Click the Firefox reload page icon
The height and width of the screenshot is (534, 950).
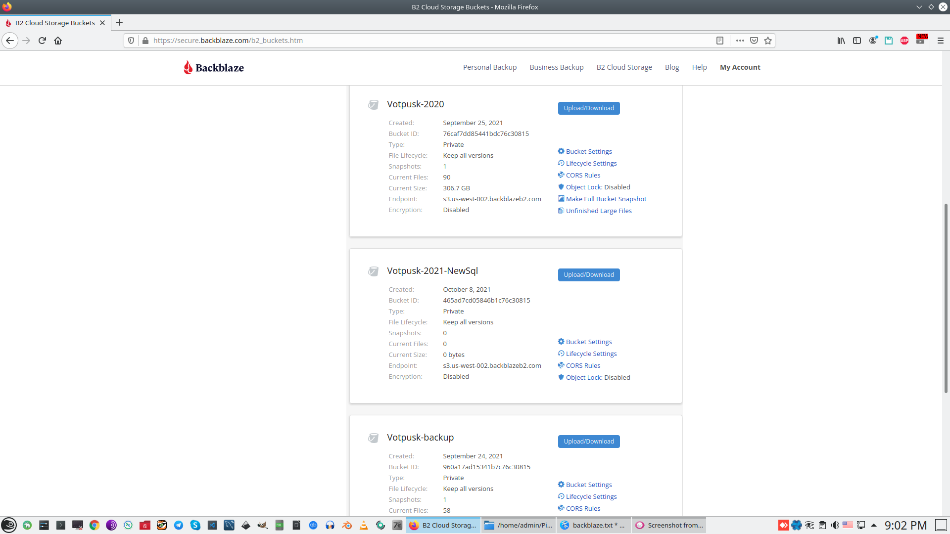pyautogui.click(x=42, y=41)
